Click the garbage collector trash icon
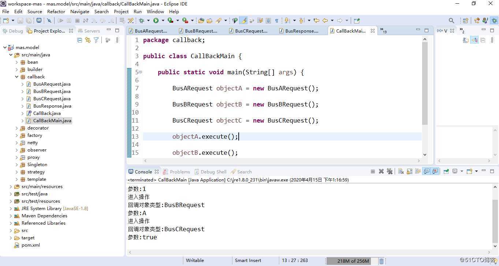 381,261
